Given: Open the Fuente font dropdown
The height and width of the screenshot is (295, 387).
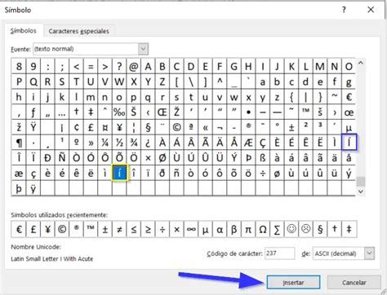Looking at the screenshot, I should pyautogui.click(x=143, y=49).
